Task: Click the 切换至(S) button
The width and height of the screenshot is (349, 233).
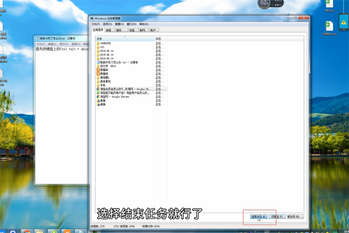Action: [x=277, y=217]
